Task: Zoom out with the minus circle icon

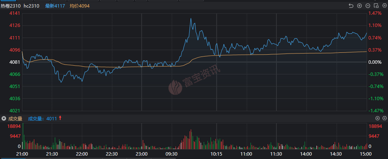Action: (x=368, y=6)
